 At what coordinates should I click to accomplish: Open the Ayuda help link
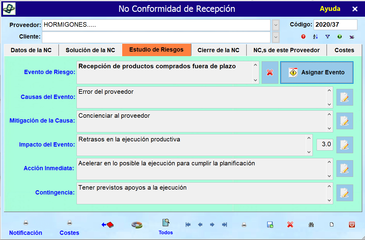coord(330,8)
